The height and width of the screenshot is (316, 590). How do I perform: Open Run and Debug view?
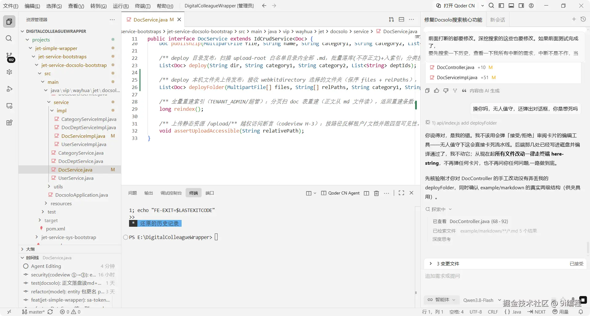(x=9, y=89)
